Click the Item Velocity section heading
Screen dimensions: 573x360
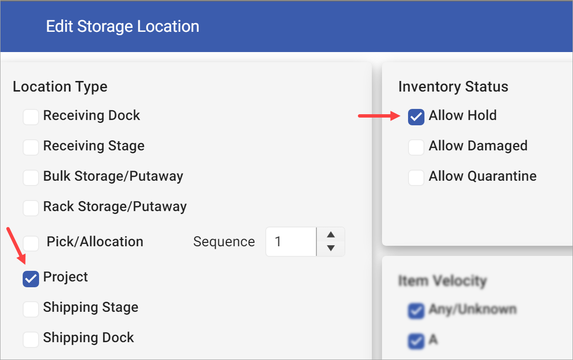[442, 281]
